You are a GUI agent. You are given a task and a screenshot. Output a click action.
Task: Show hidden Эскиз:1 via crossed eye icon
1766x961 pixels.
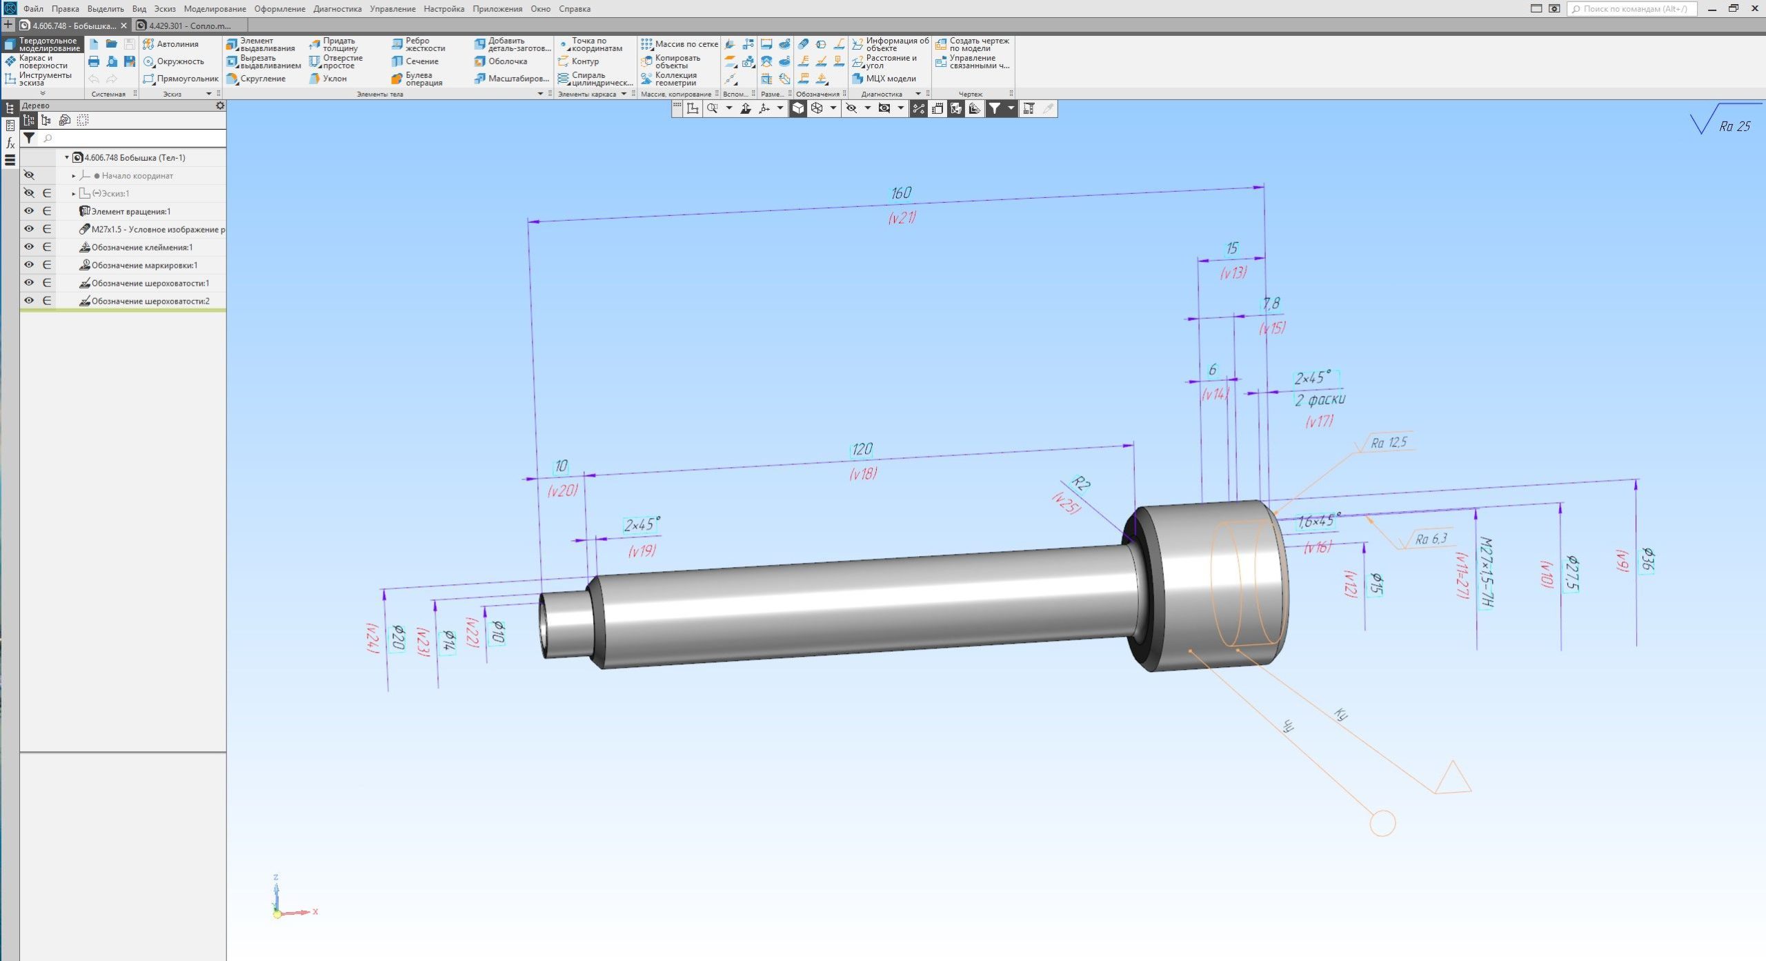29,193
